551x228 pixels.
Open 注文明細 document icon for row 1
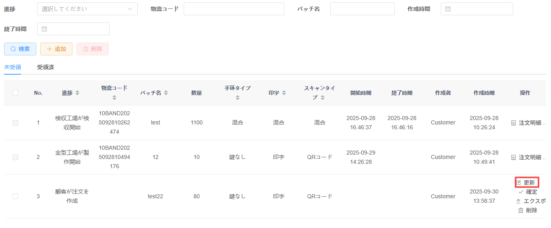point(513,123)
